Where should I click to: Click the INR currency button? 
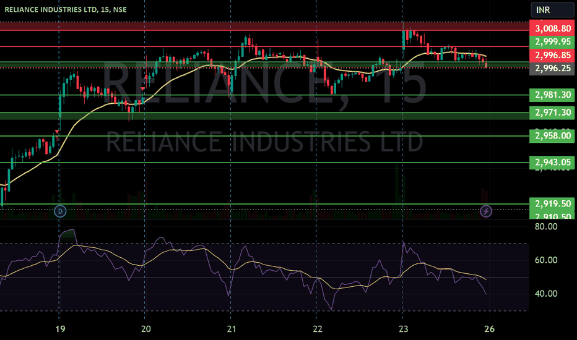coord(552,10)
